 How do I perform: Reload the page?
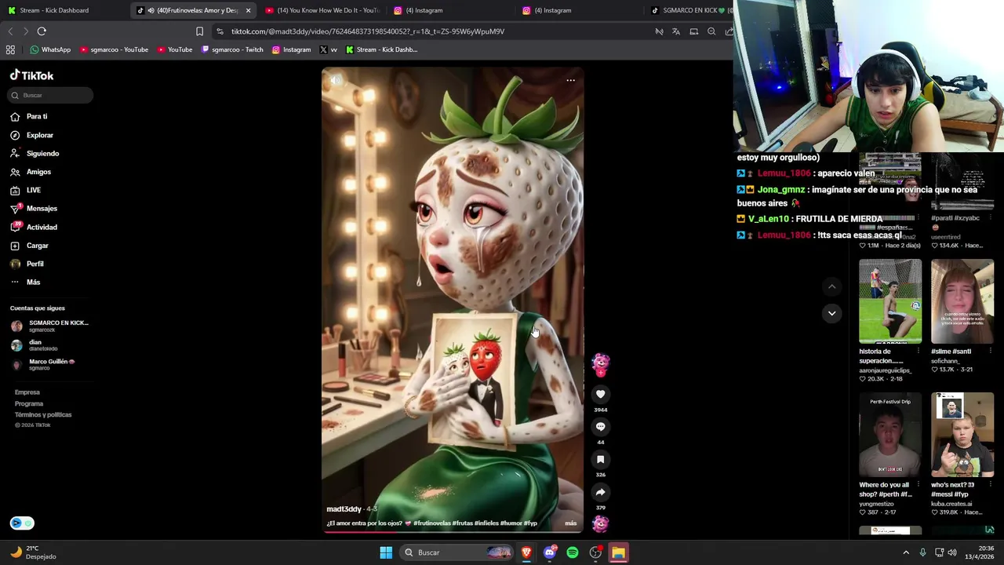click(x=42, y=31)
